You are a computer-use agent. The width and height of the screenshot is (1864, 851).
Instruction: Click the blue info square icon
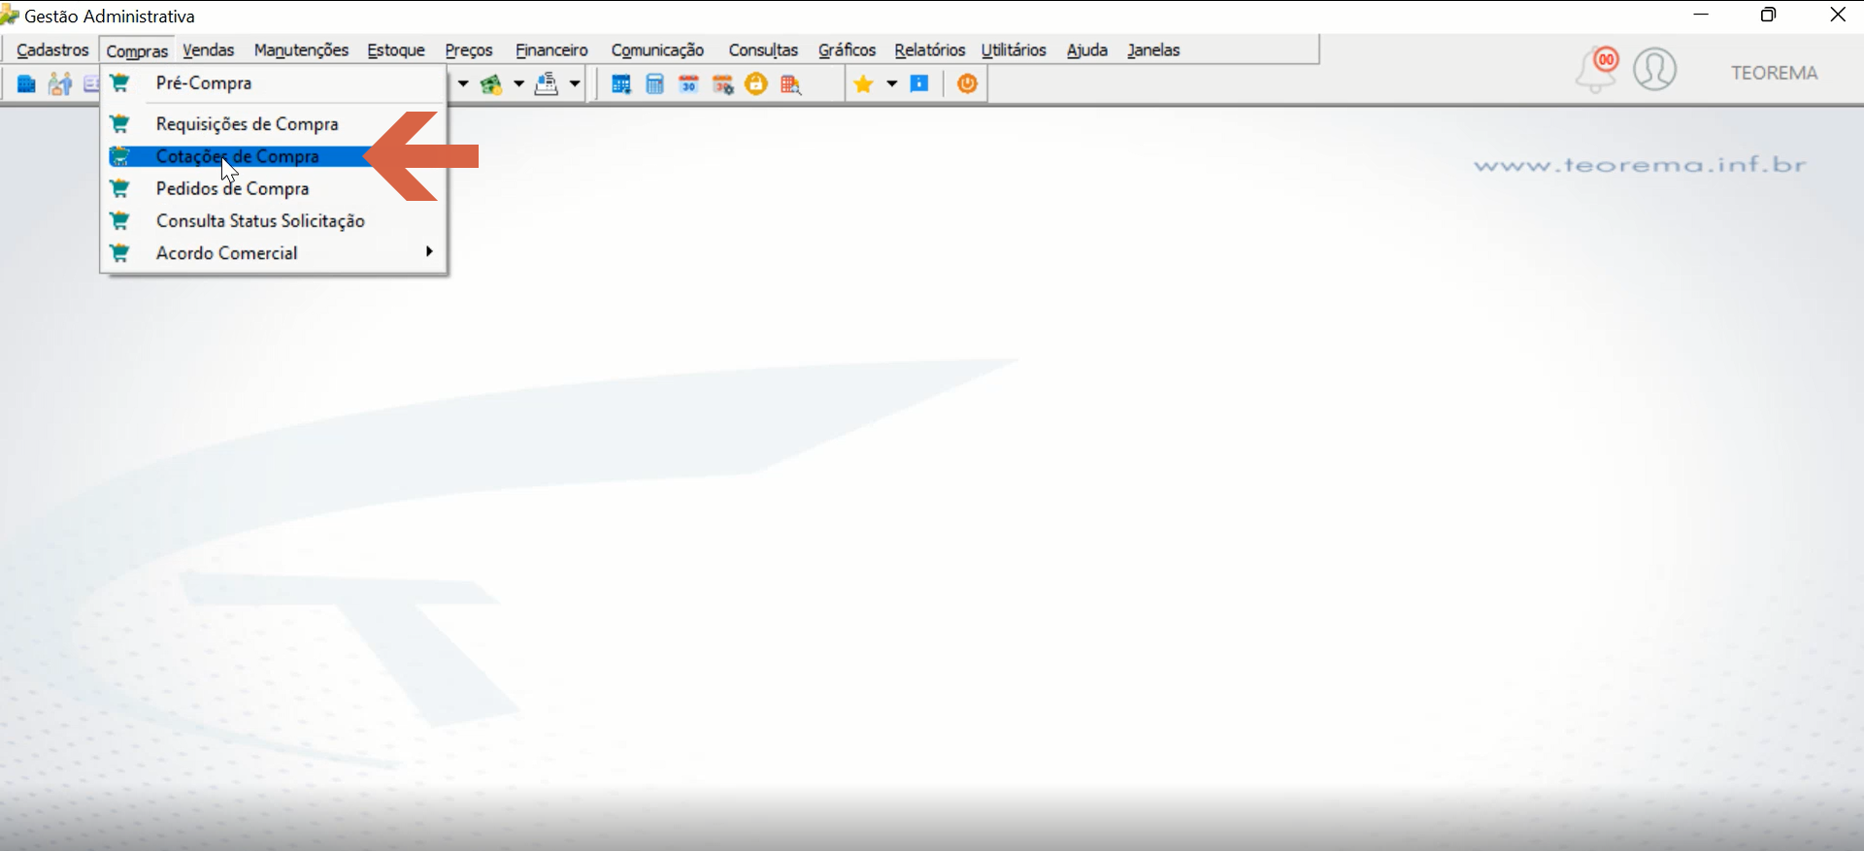click(919, 83)
